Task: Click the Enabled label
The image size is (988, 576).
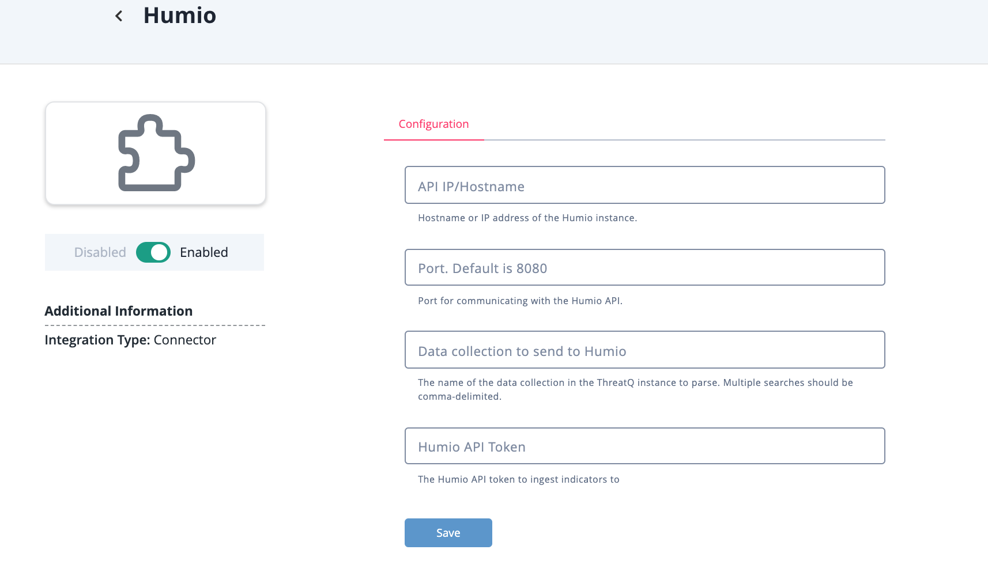Action: click(x=204, y=252)
